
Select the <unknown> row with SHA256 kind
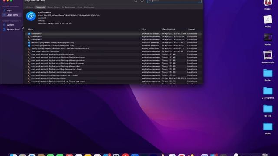[113, 34]
